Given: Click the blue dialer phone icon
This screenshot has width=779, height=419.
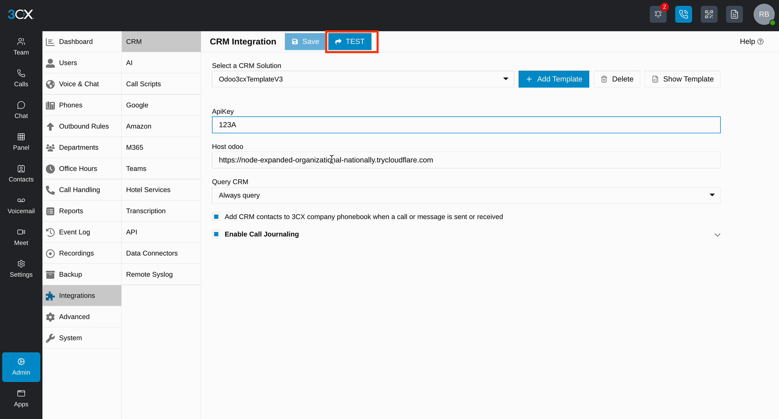Looking at the screenshot, I should pos(683,14).
